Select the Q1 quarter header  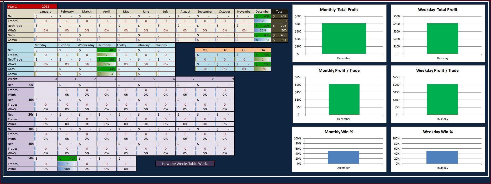click(x=205, y=50)
